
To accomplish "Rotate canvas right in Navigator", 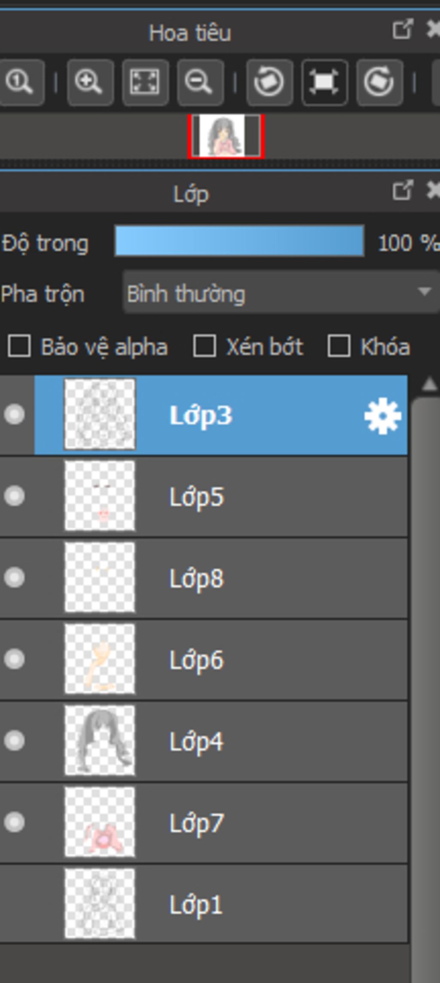I will pyautogui.click(x=379, y=82).
